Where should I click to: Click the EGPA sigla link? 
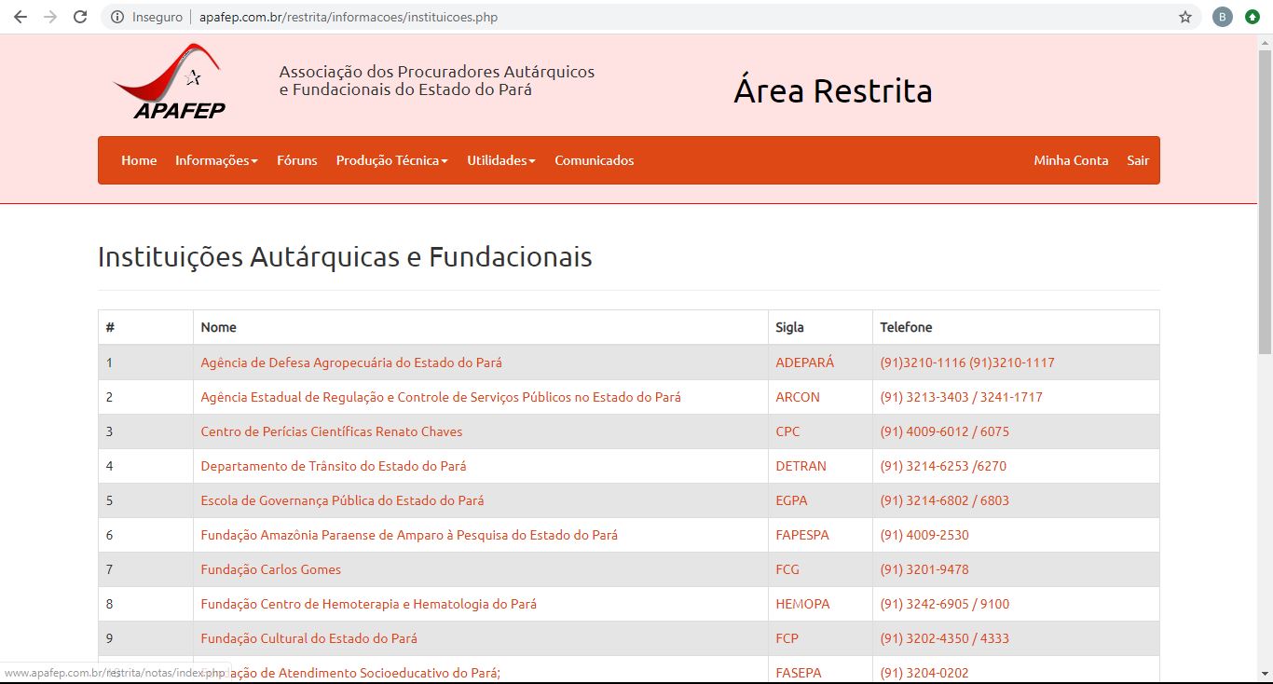pyautogui.click(x=791, y=500)
